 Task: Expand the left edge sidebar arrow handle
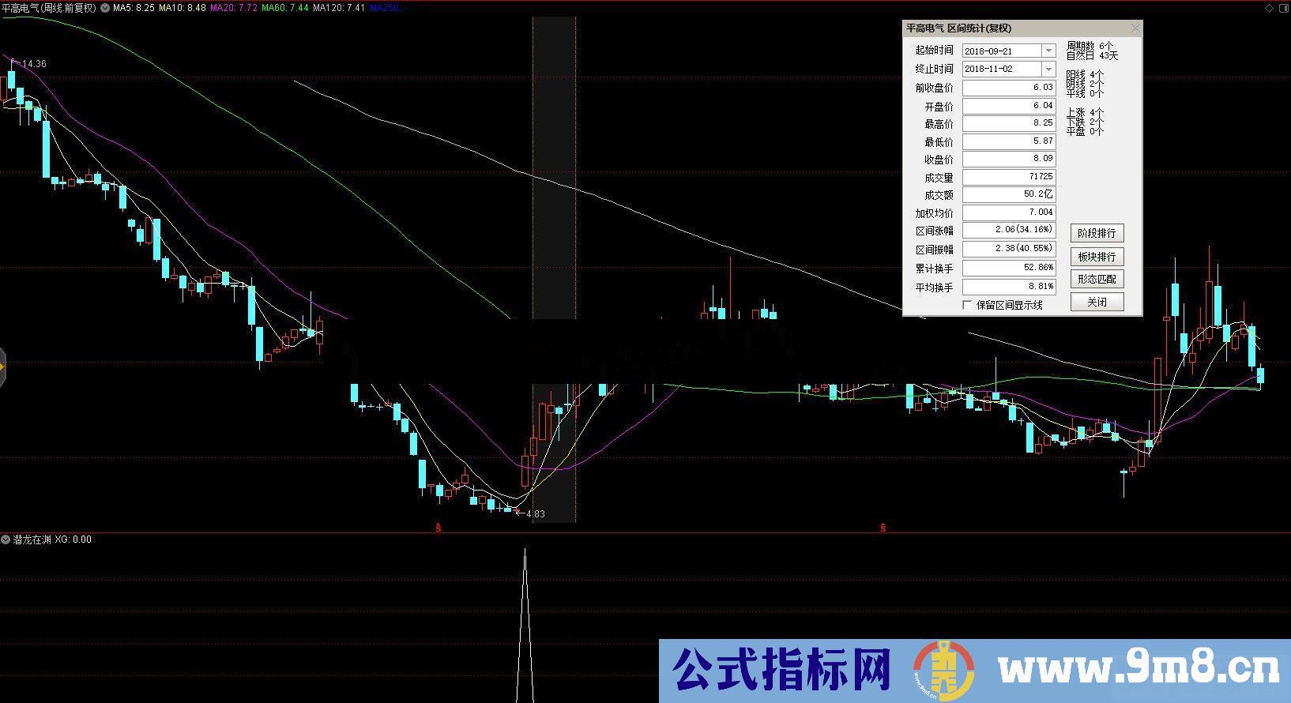point(3,367)
